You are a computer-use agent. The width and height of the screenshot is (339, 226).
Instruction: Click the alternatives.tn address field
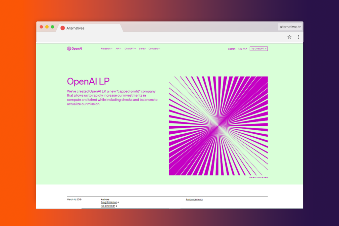[x=290, y=27]
